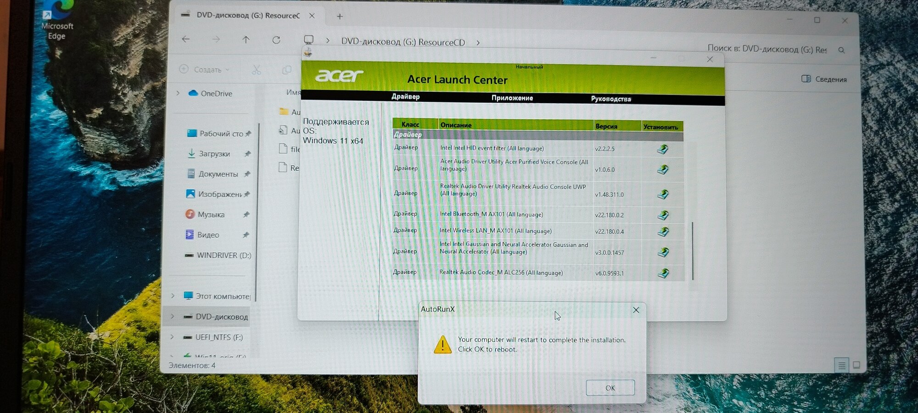Click the Описание column header
Screen dimensions: 918x413
[x=515, y=125]
